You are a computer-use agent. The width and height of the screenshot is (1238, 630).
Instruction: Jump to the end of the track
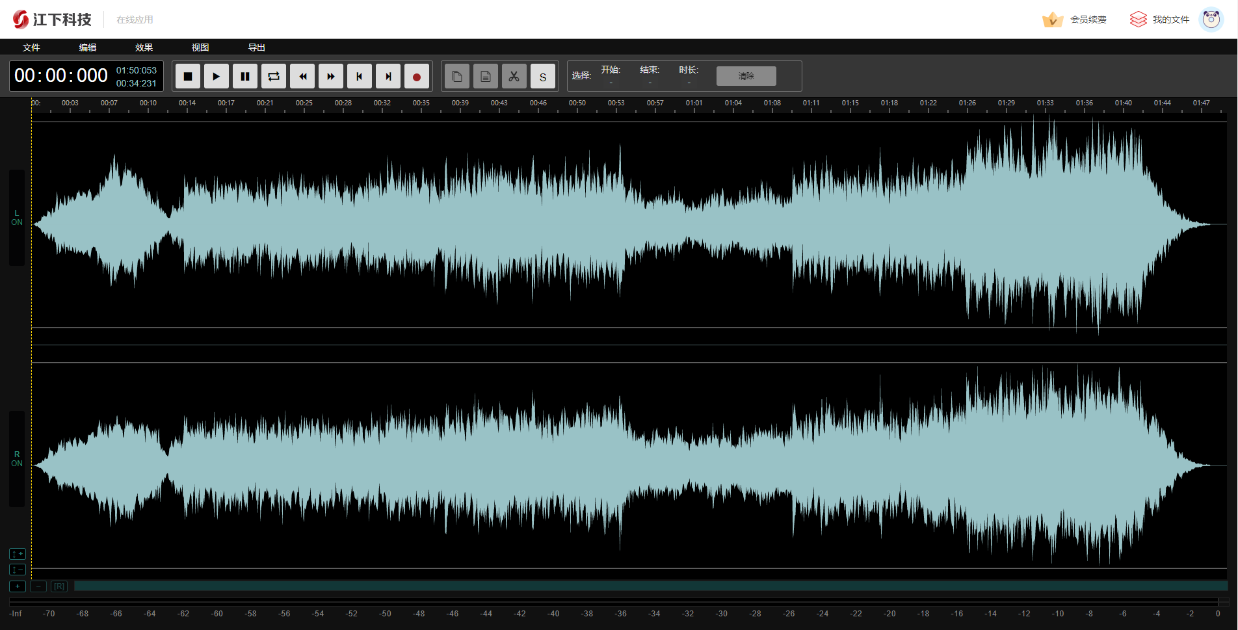point(388,76)
